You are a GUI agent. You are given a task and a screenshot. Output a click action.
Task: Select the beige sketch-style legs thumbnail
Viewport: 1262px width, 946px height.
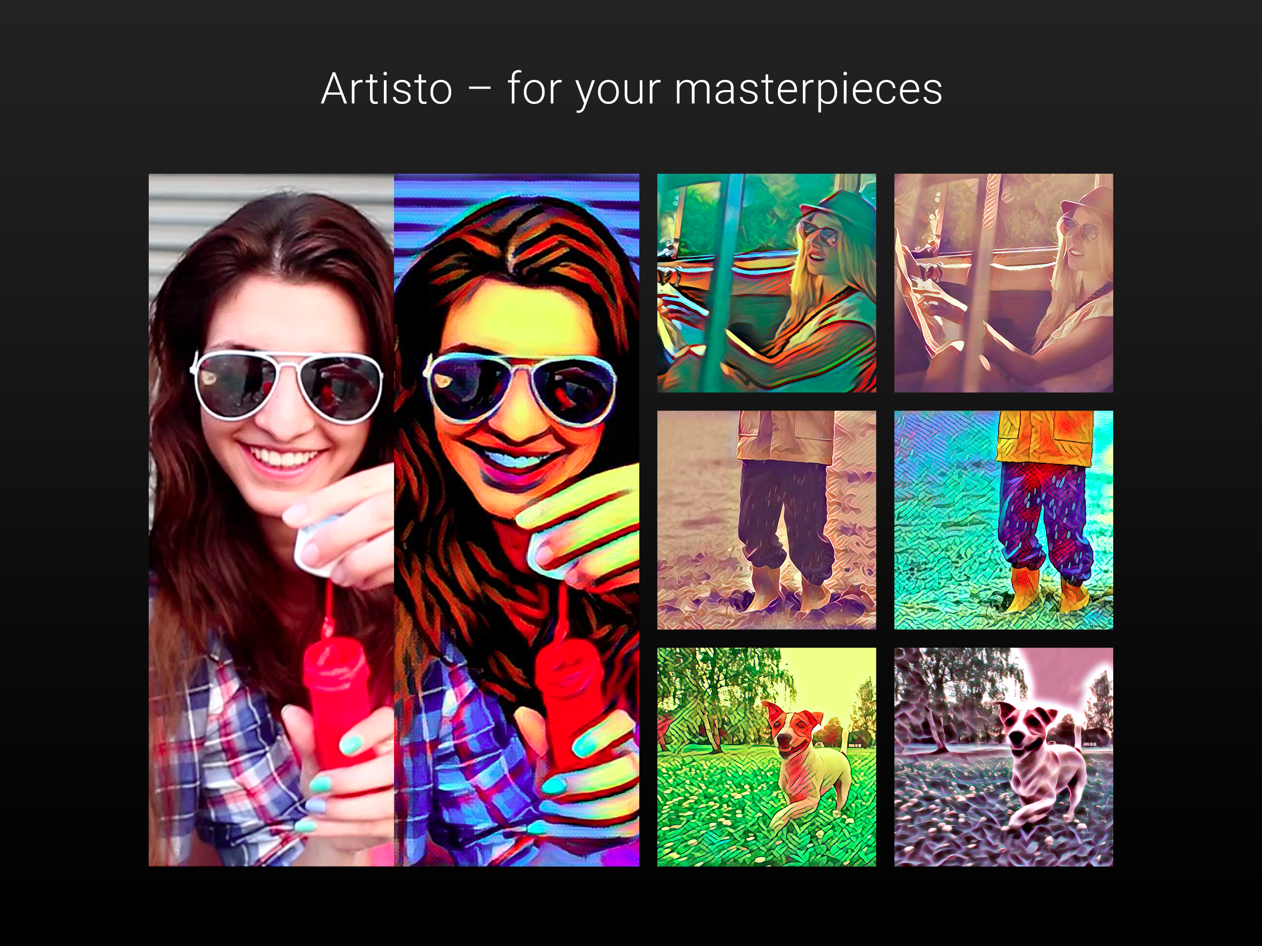pyautogui.click(x=766, y=520)
